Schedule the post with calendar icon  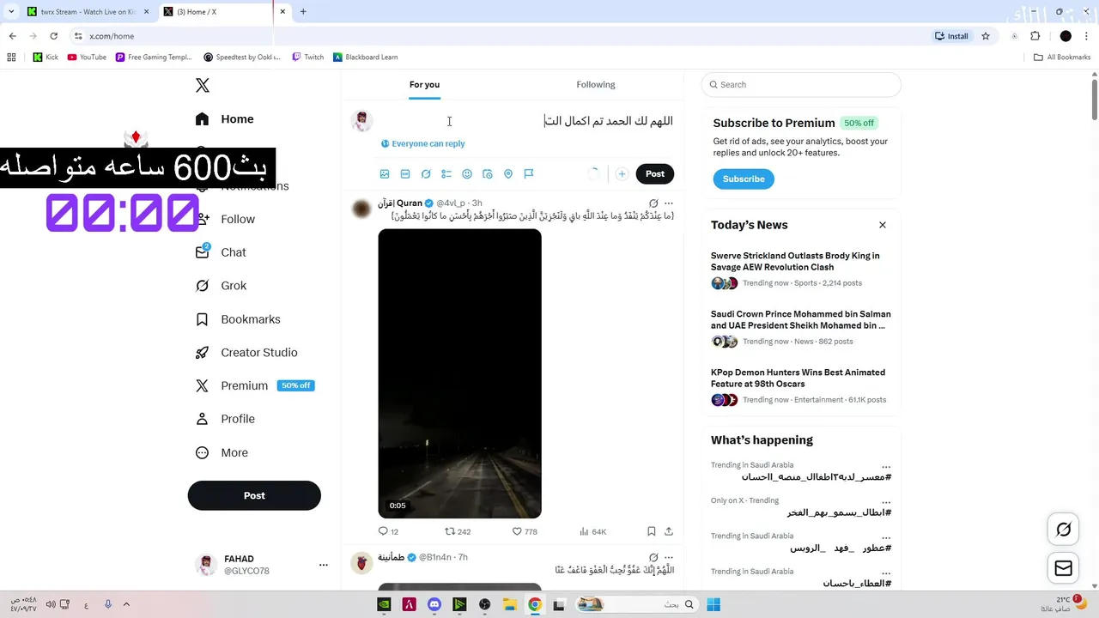click(x=488, y=173)
